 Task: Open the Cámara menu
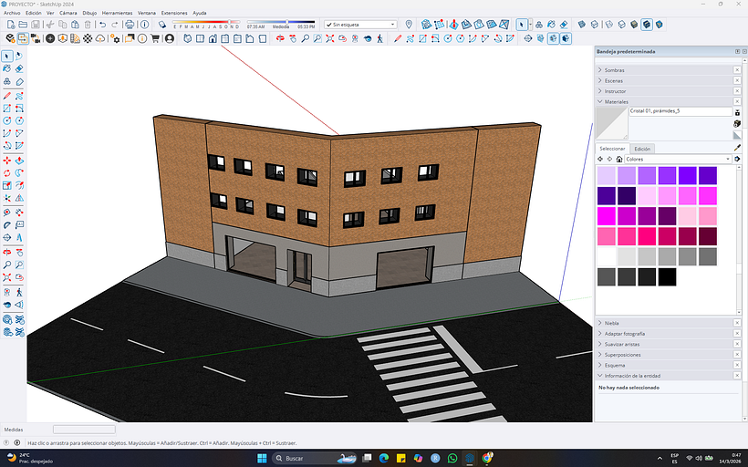coord(68,13)
